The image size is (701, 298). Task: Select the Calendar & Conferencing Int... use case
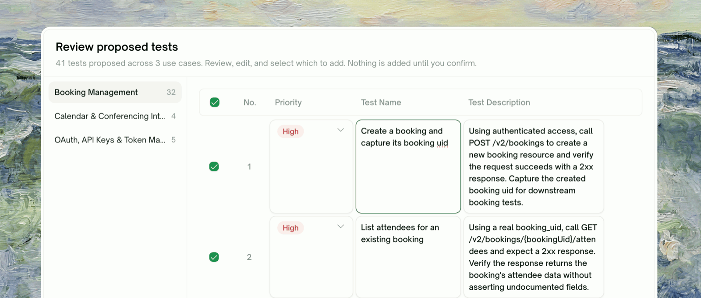pyautogui.click(x=115, y=116)
